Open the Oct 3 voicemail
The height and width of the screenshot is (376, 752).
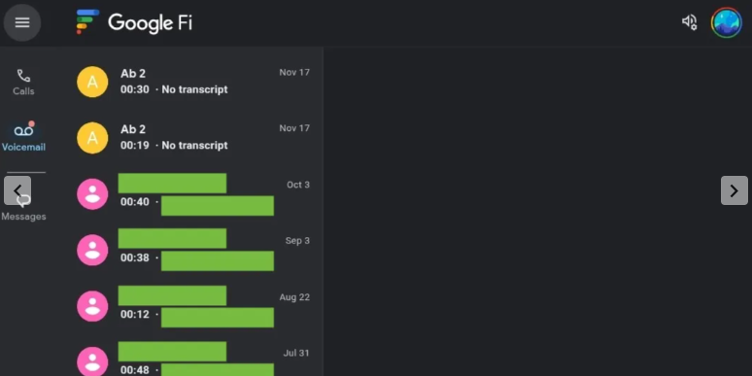(193, 193)
